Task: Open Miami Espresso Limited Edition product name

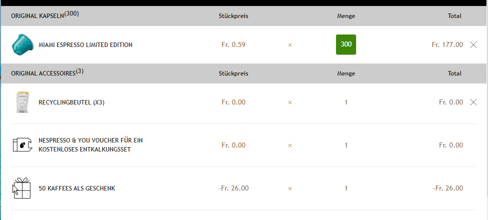Action: pos(85,45)
